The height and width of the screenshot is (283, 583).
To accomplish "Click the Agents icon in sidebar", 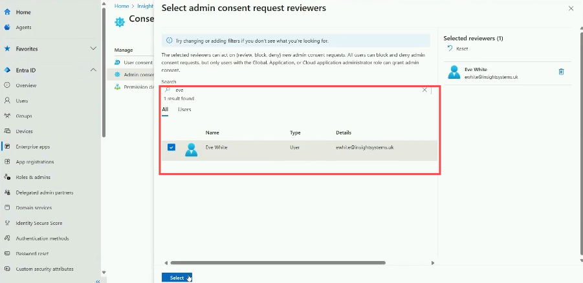I will tap(7, 27).
